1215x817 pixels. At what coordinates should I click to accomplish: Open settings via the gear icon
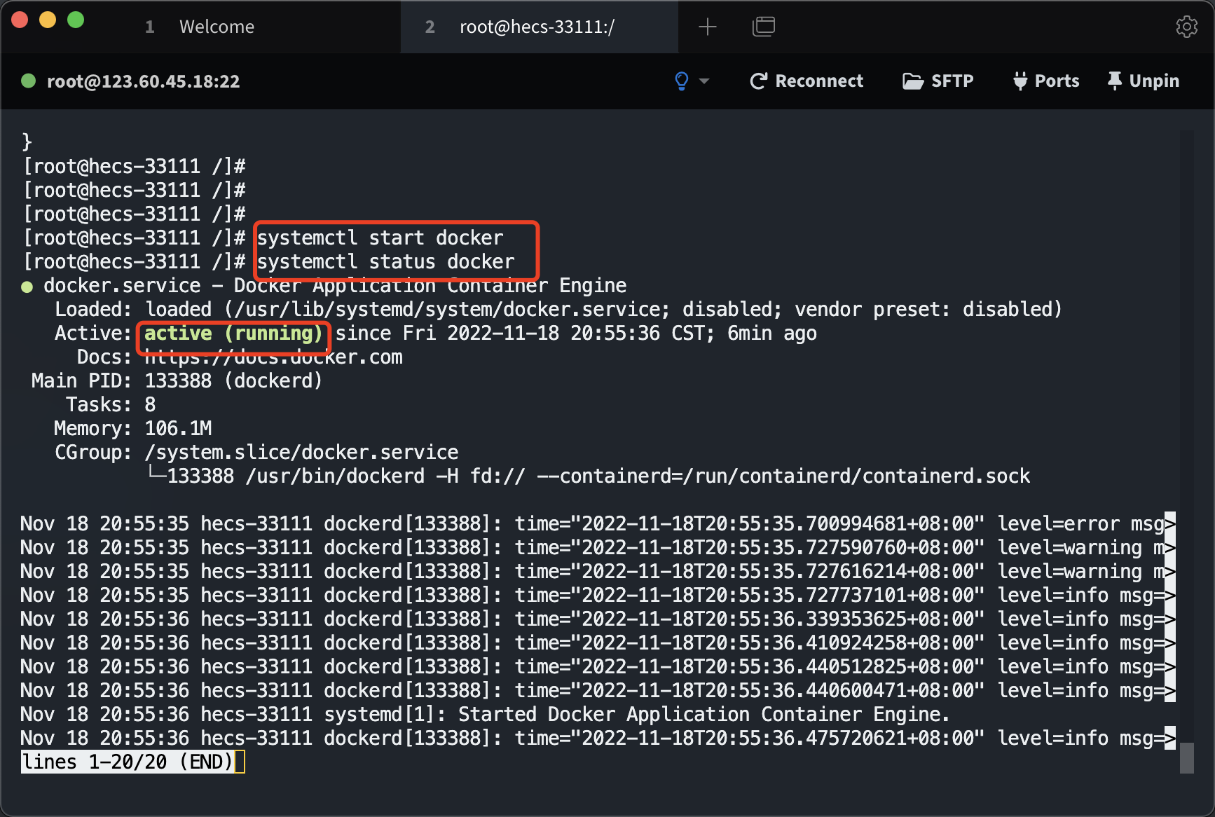pyautogui.click(x=1186, y=27)
